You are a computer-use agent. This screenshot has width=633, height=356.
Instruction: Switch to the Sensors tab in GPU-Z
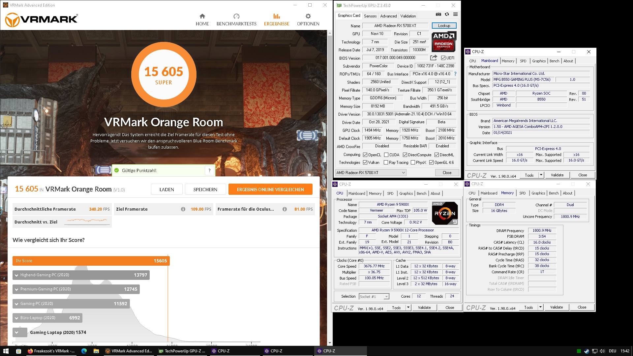[x=370, y=16]
